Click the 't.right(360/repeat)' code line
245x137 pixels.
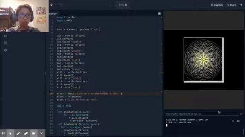pos(77,133)
